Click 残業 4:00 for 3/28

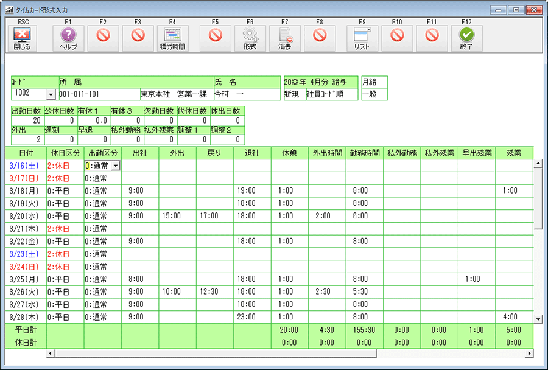click(510, 317)
